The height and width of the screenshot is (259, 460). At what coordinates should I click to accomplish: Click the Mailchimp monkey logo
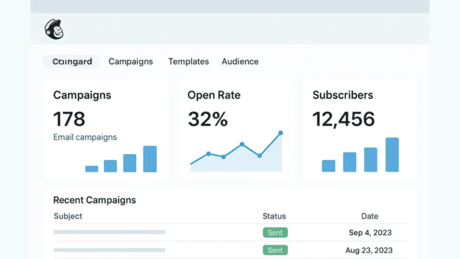(53, 30)
